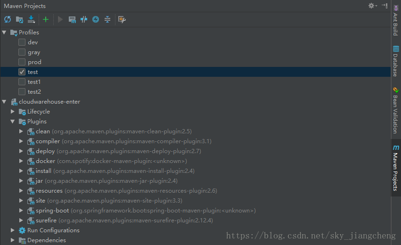Reimport all Maven projects
This screenshot has height=245, width=401.
[x=8, y=19]
